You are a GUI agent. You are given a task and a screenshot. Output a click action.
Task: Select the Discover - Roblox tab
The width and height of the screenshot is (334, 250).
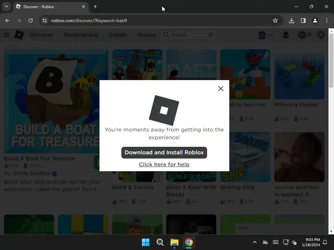51,7
